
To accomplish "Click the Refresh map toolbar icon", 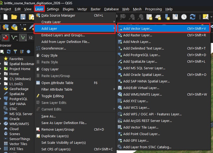I will tap(192, 17).
